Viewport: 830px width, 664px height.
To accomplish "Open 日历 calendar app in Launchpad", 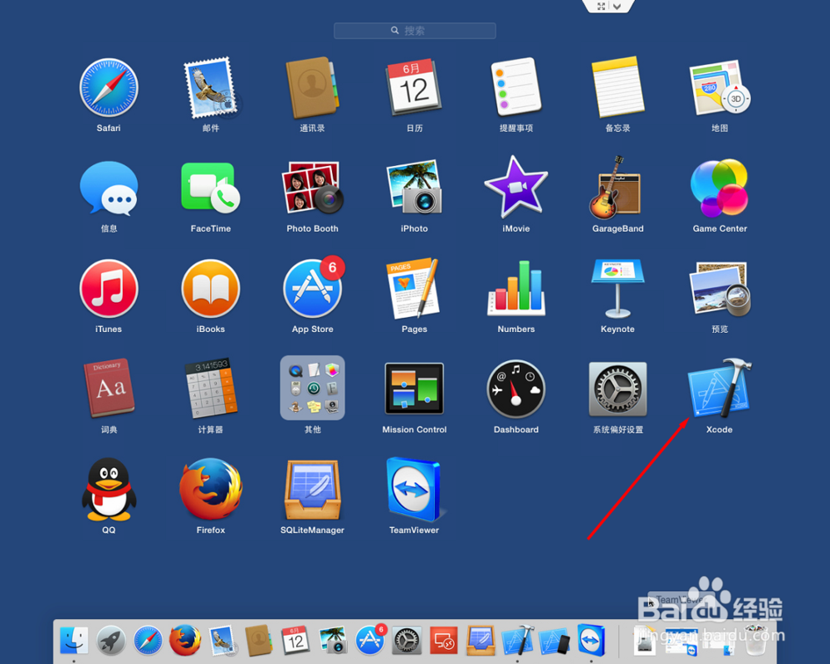I will coord(414,87).
